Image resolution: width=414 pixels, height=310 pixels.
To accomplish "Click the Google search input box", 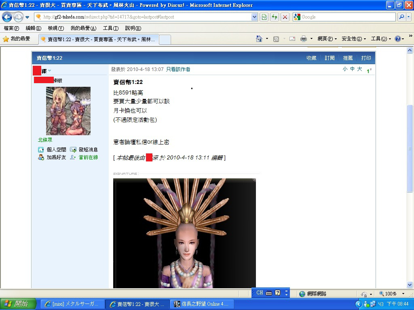I will tap(344, 17).
